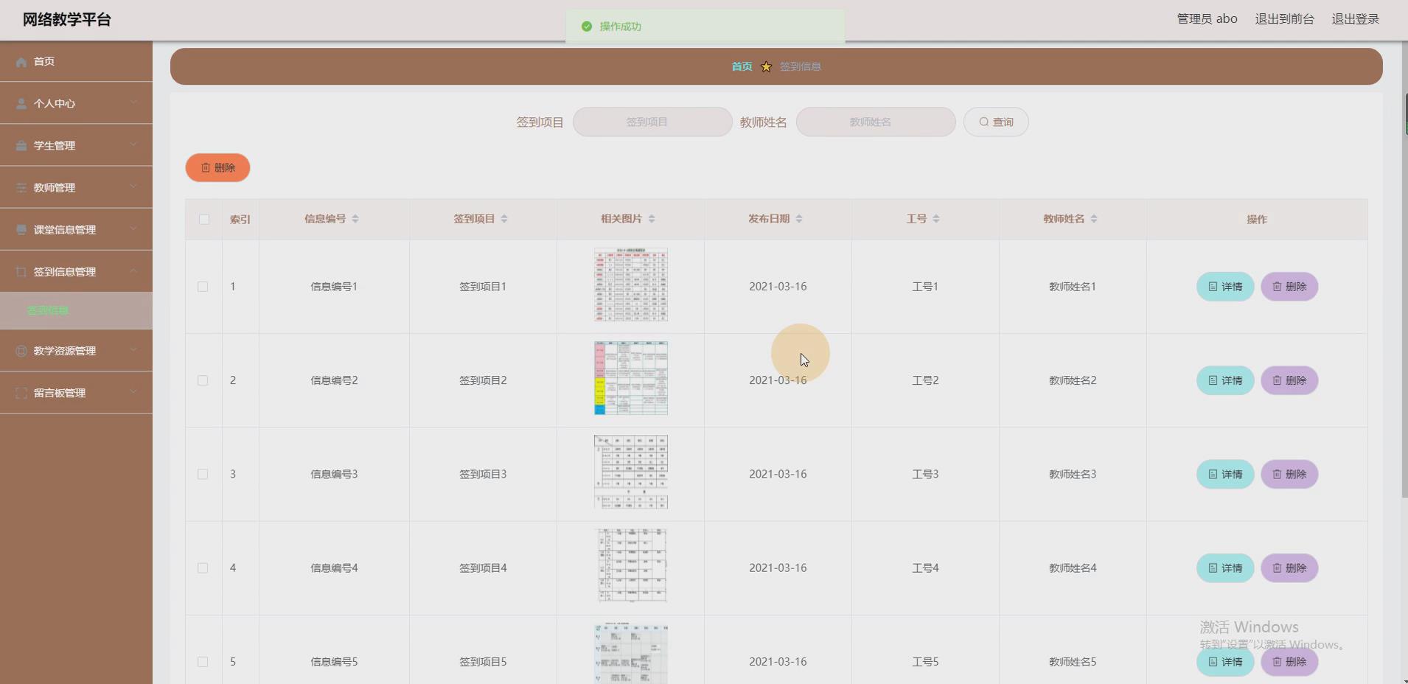Click the star icon in the breadcrumb bar

pyautogui.click(x=766, y=66)
